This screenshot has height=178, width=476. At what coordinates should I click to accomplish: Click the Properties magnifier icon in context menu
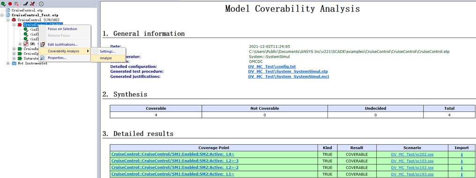pyautogui.click(x=43, y=58)
